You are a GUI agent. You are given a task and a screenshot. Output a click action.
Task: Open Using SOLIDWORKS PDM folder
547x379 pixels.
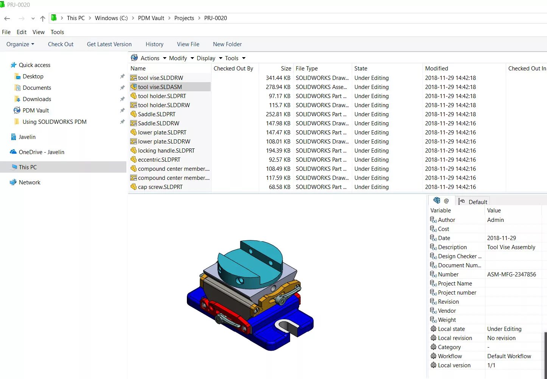coord(54,122)
